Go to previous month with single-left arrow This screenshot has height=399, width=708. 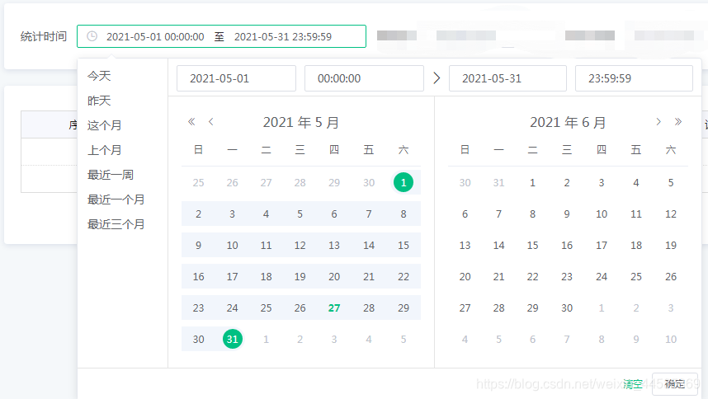pyautogui.click(x=211, y=122)
